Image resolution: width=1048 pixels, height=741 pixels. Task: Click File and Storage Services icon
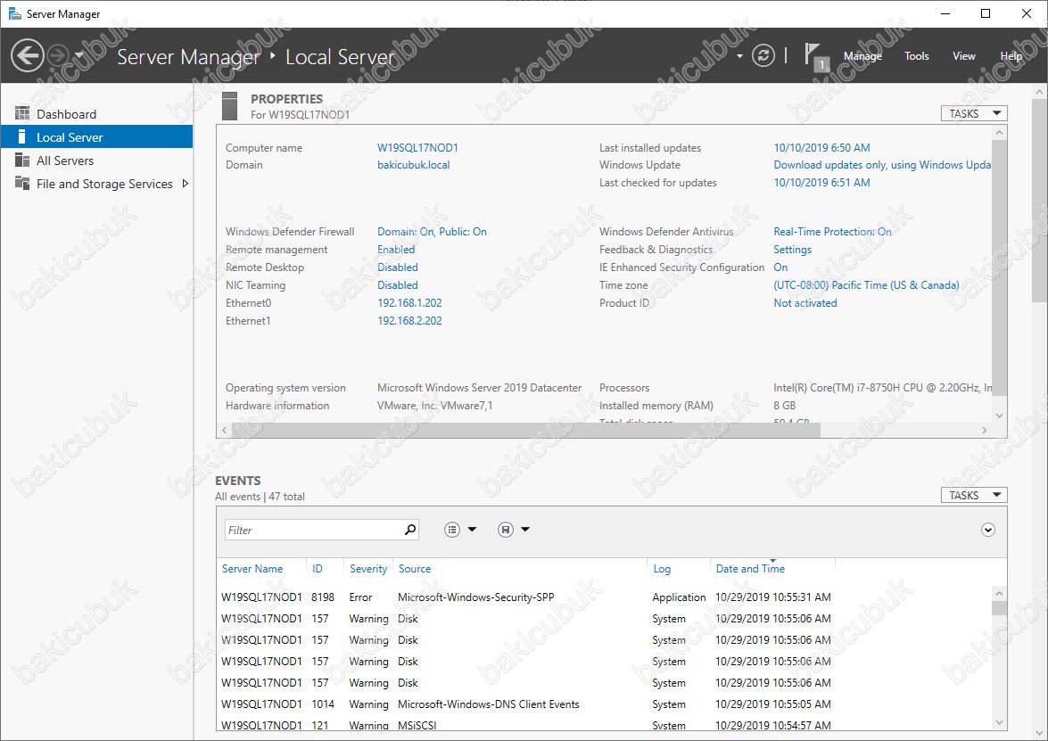pos(22,183)
